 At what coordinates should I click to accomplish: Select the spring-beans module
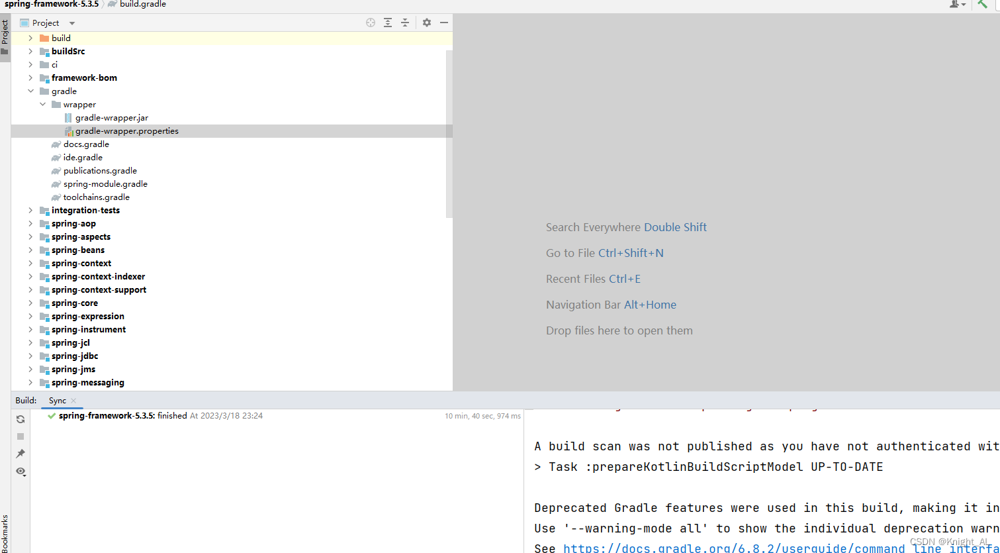(78, 250)
